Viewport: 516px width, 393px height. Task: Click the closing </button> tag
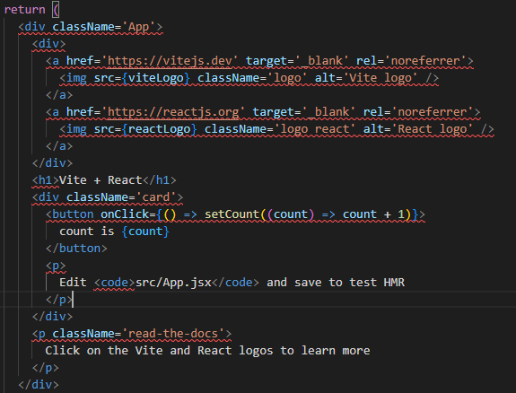coord(76,249)
